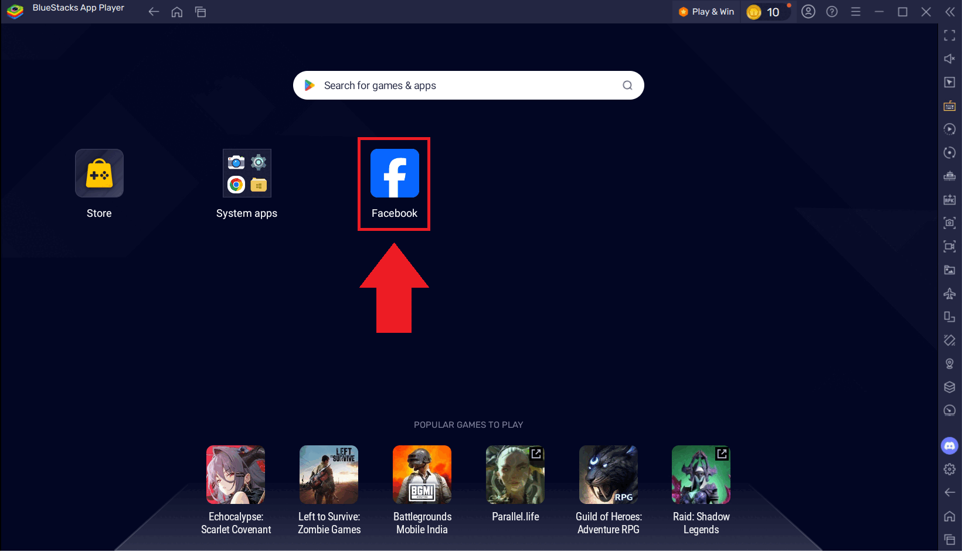Minimize the BlueStacks window
This screenshot has width=962, height=552.
pos(879,12)
